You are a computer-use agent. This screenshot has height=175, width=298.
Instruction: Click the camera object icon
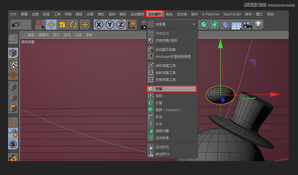click(x=247, y=25)
